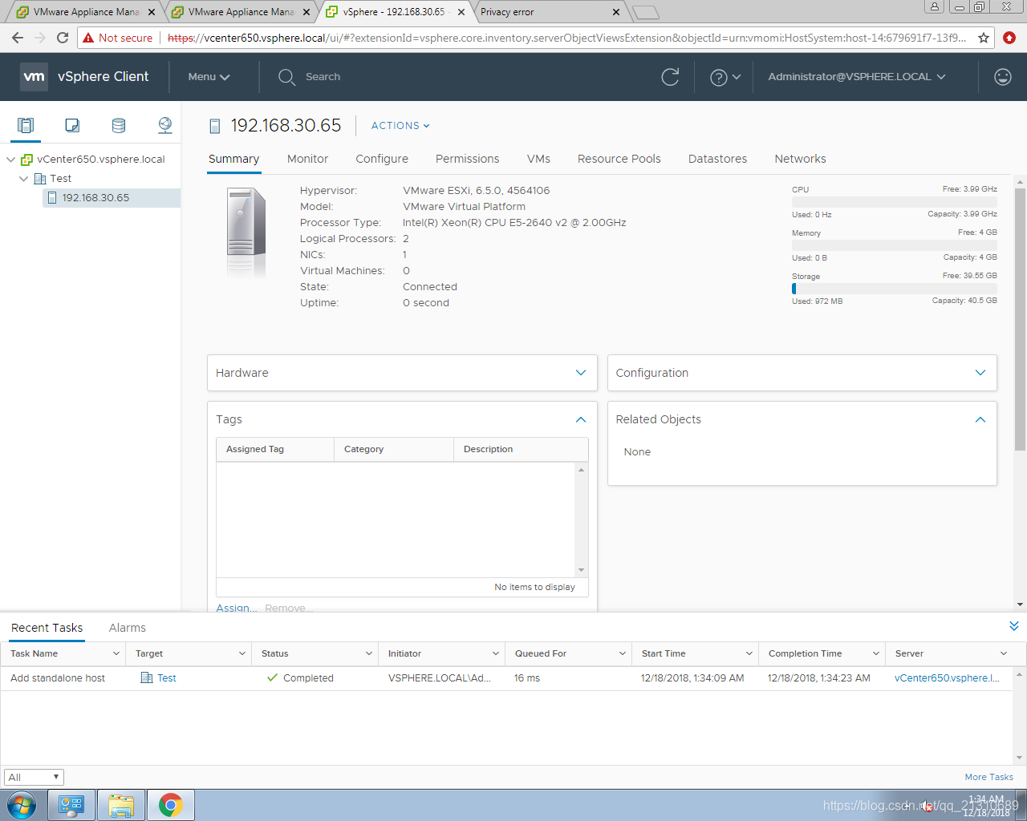Viewport: 1027px width, 821px height.
Task: Collapse the Recent Tasks panel double chevron
Action: click(x=1014, y=625)
